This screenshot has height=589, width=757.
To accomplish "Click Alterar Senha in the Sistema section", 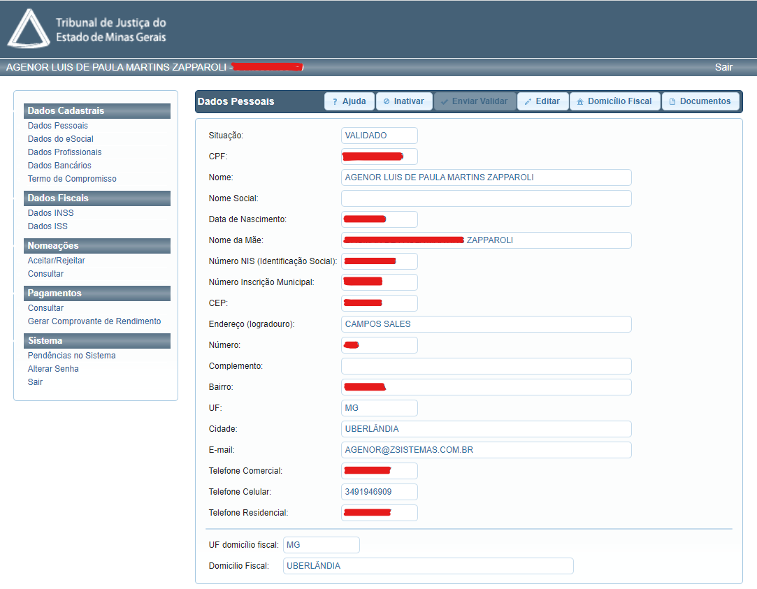I will [x=53, y=369].
